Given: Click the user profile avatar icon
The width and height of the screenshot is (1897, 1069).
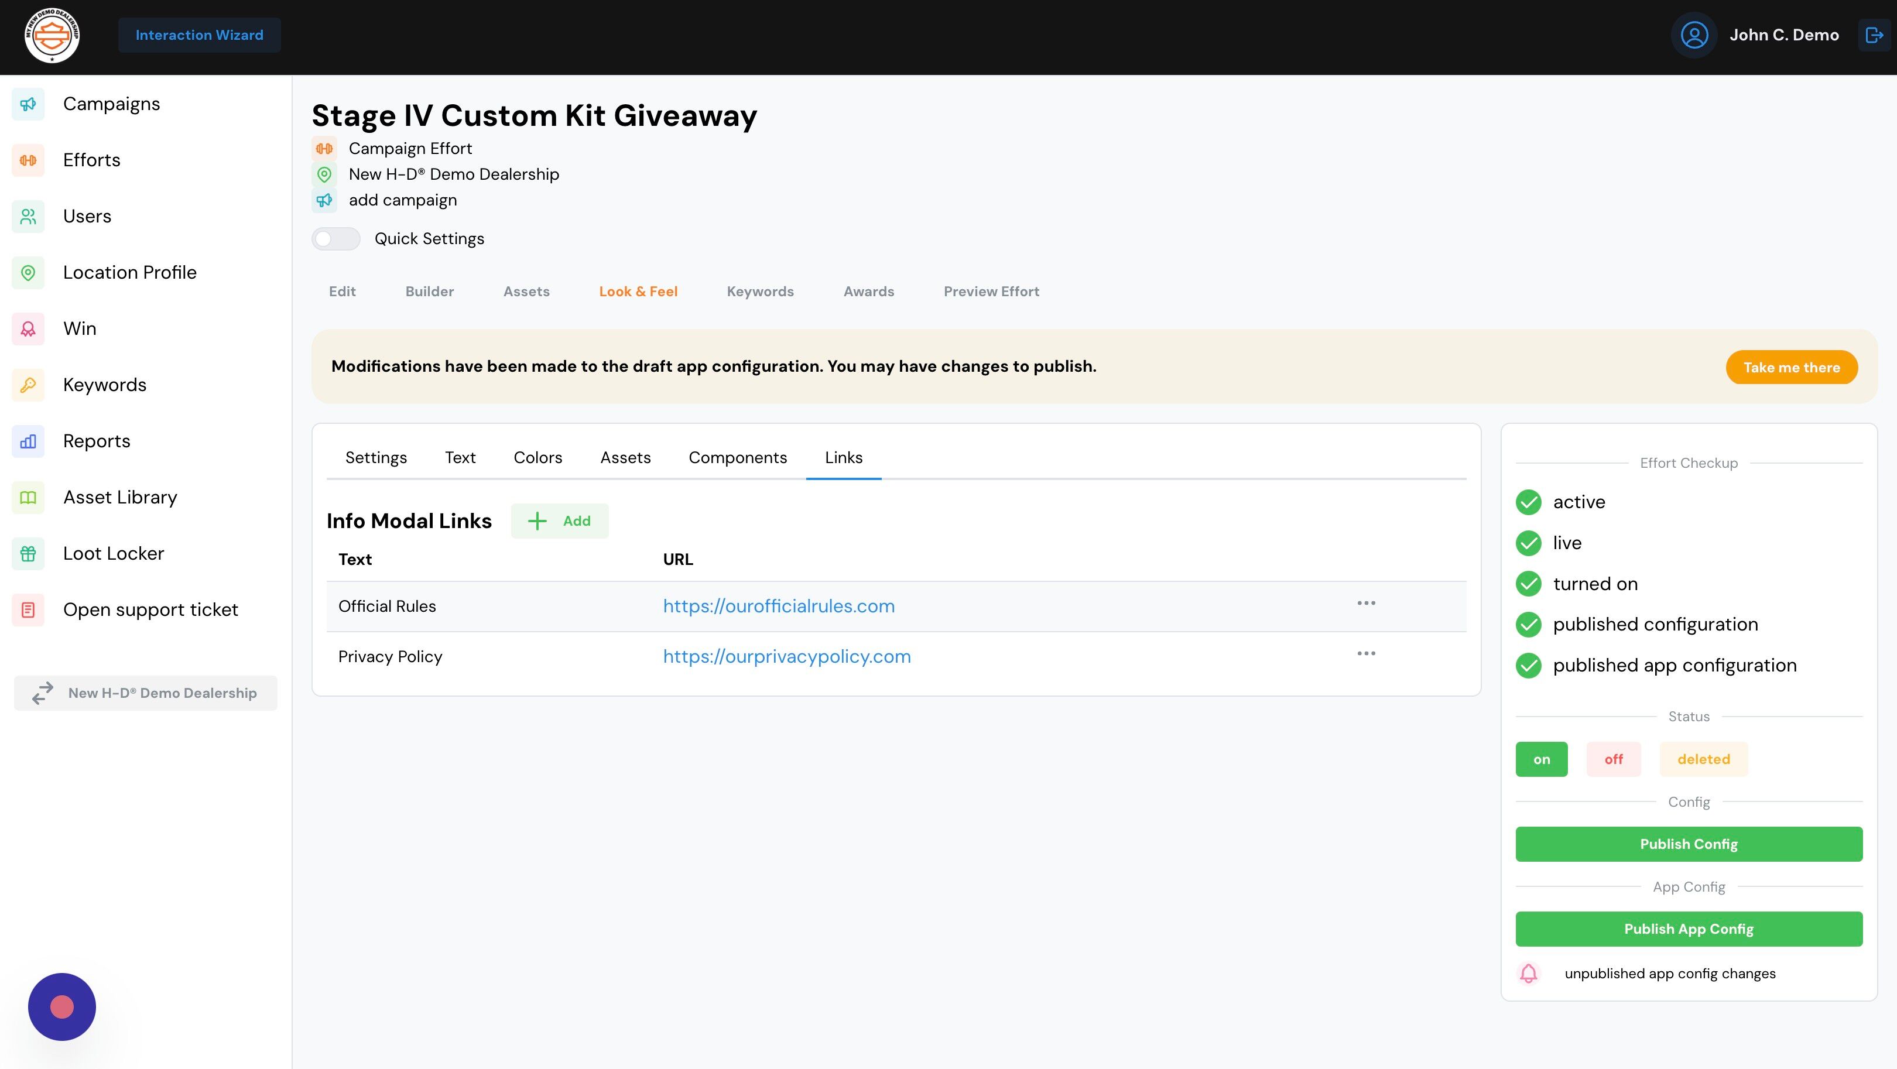Looking at the screenshot, I should (1694, 35).
